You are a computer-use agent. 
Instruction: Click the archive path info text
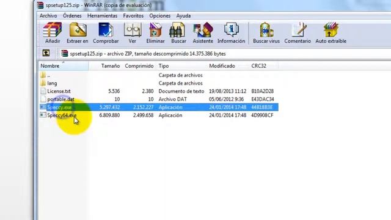(x=148, y=54)
